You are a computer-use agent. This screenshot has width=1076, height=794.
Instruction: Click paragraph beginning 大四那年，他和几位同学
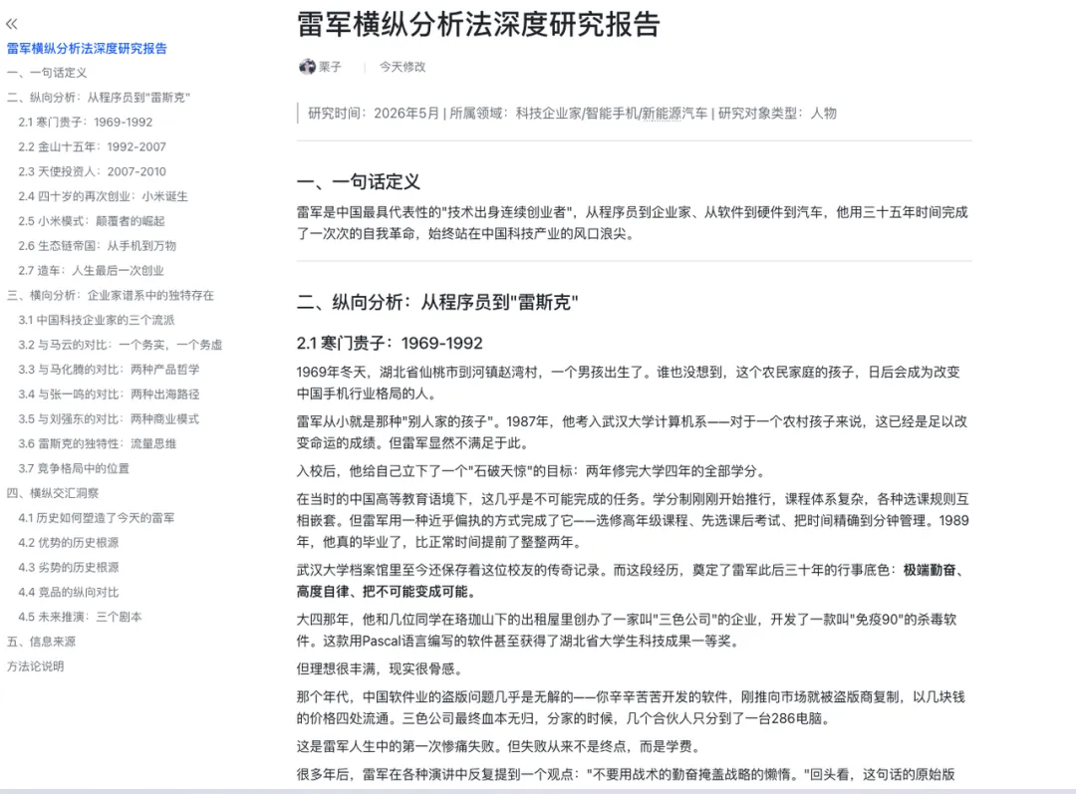627,630
